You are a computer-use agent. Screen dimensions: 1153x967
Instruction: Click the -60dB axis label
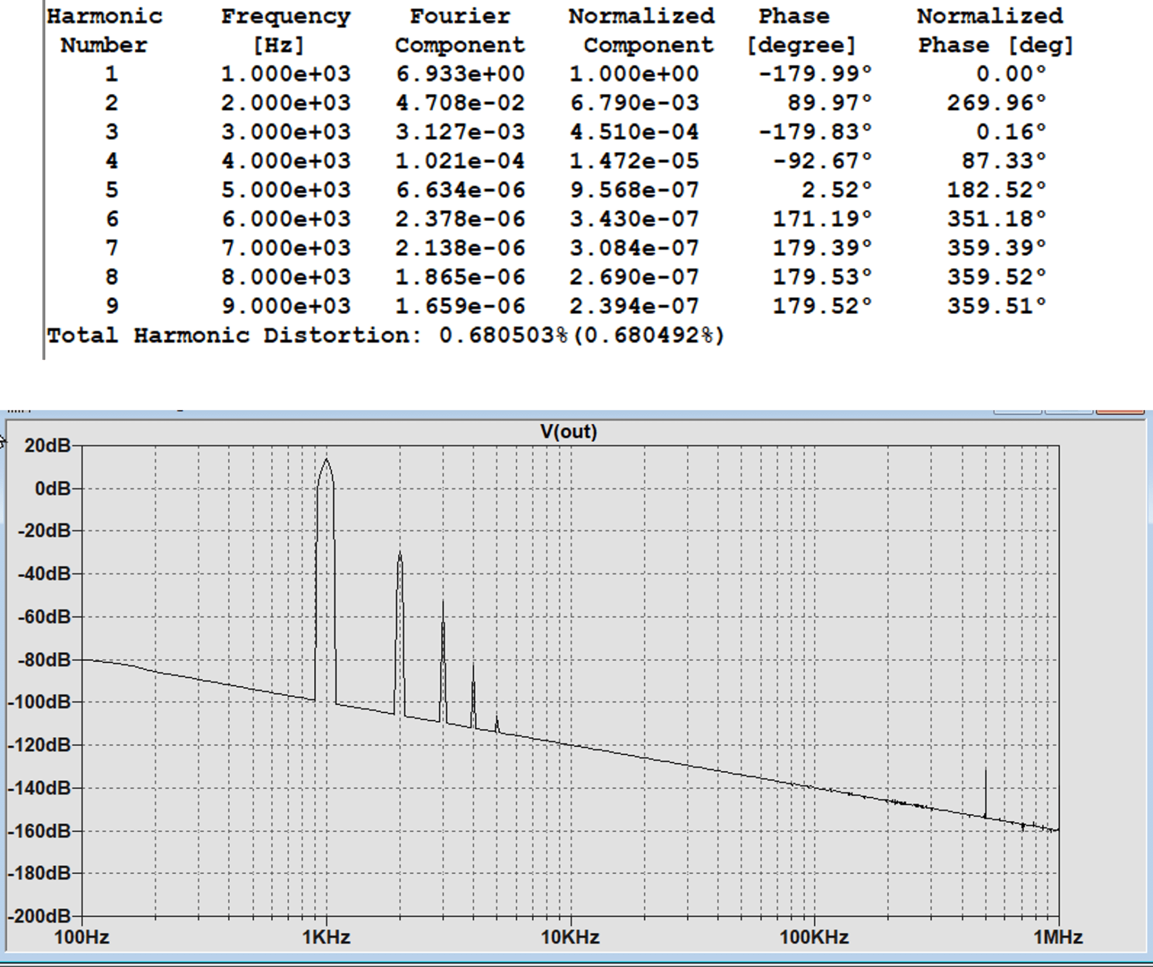pos(44,616)
